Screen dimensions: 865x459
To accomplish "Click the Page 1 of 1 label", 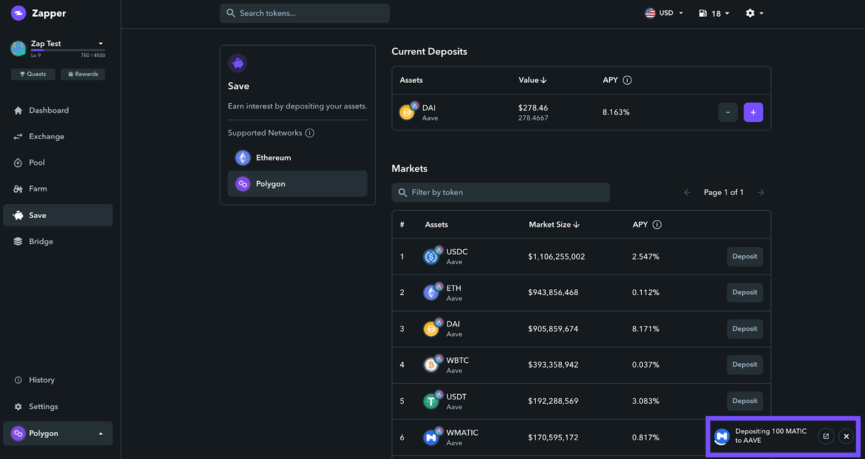I will [x=723, y=192].
